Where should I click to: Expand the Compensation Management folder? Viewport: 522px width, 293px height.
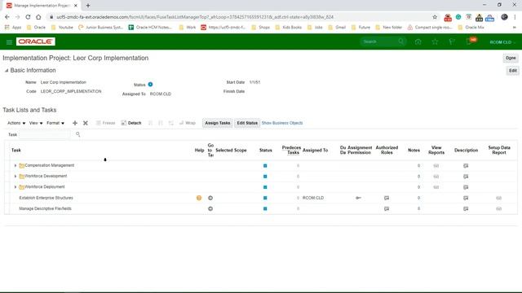pos(15,165)
